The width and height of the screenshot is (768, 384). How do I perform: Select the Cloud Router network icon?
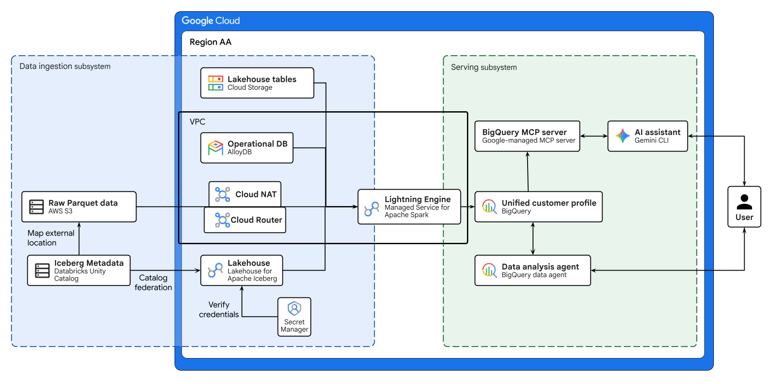point(223,220)
